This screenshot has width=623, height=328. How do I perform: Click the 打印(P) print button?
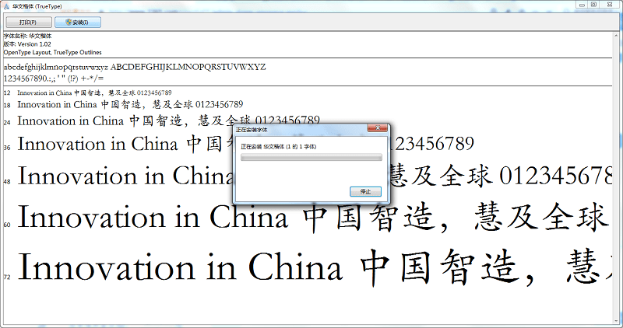coord(29,23)
